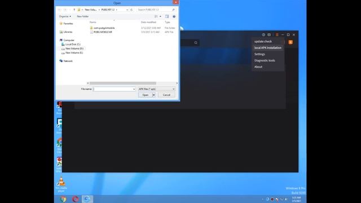Open the APK files type filter dropdown
Image resolution: width=361 pixels, height=203 pixels.
156,89
